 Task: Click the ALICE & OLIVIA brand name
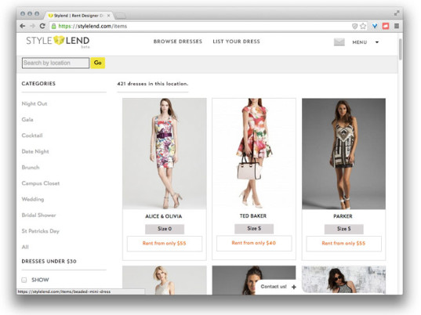tap(164, 216)
